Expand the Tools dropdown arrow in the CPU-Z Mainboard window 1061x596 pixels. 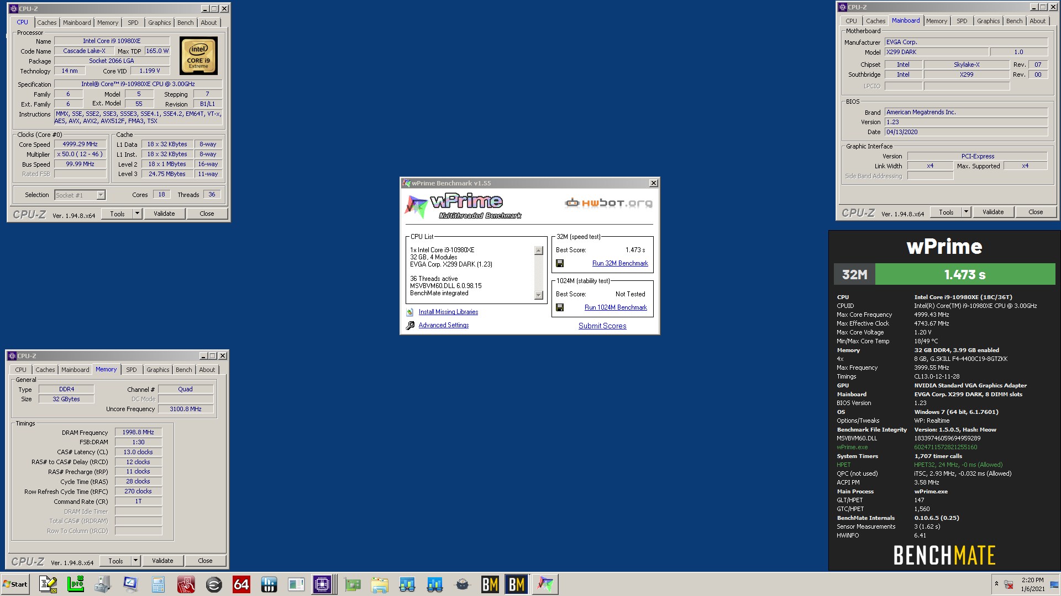pyautogui.click(x=966, y=212)
